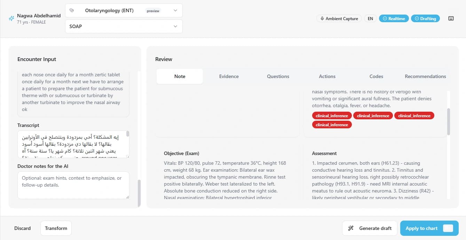Click the checkmark icon in Drafting pill
This screenshot has height=240, width=466.
(x=417, y=19)
